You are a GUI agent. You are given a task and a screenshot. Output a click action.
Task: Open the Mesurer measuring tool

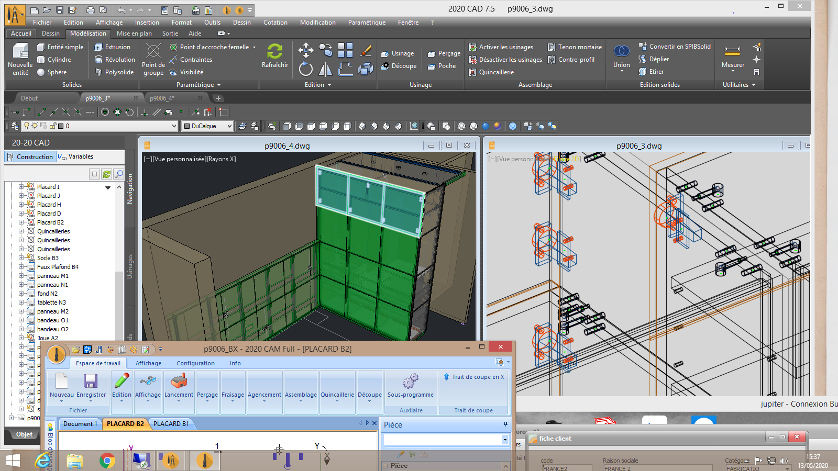733,57
